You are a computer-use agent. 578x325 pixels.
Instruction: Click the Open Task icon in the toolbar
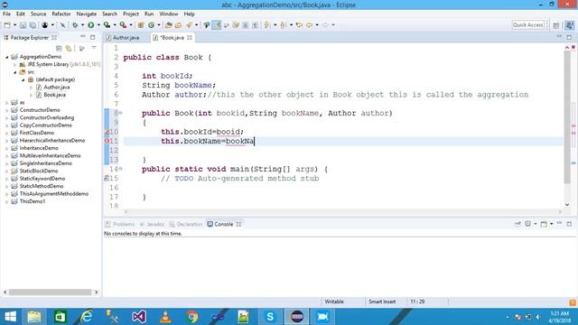pyautogui.click(x=179, y=25)
